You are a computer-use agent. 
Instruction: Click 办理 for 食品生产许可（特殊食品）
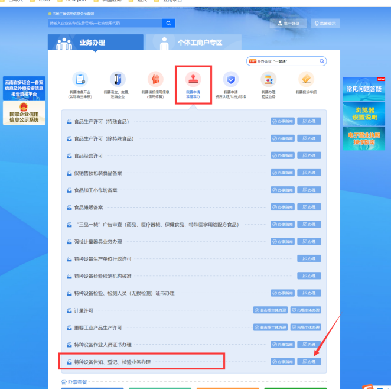point(309,121)
